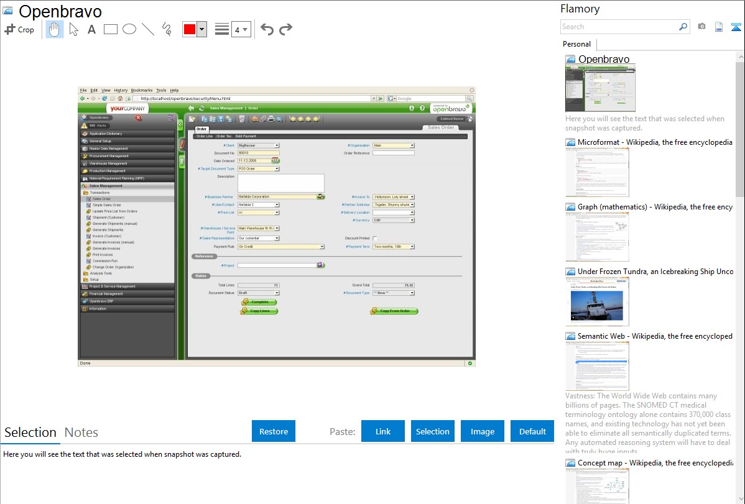This screenshot has width=745, height=504.
Task: Select the Crop tool
Action: (19, 29)
